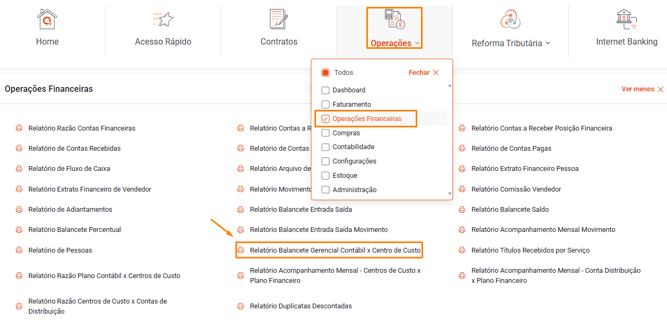Enable the Contabilidade checkbox

[x=326, y=147]
